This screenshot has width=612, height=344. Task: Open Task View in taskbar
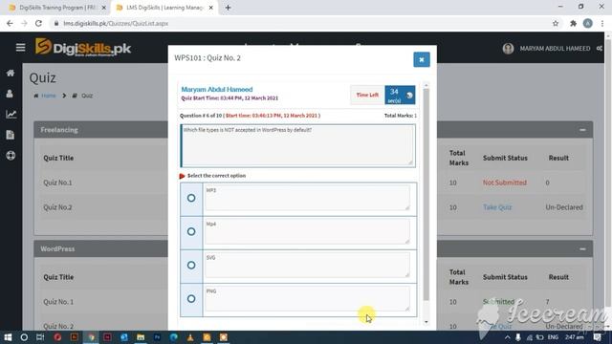(40, 337)
